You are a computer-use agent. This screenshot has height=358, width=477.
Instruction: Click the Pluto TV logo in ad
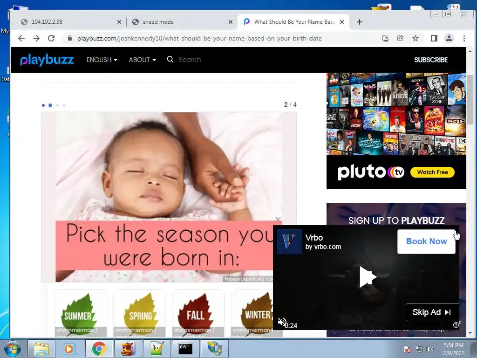[371, 172]
